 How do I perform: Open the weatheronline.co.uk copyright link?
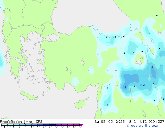(143, 126)
